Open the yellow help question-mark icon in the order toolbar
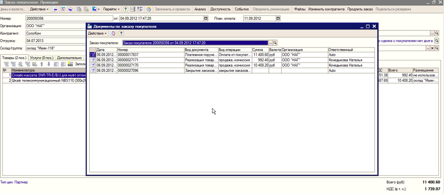The width and height of the screenshot is (444, 194). coord(126,9)
